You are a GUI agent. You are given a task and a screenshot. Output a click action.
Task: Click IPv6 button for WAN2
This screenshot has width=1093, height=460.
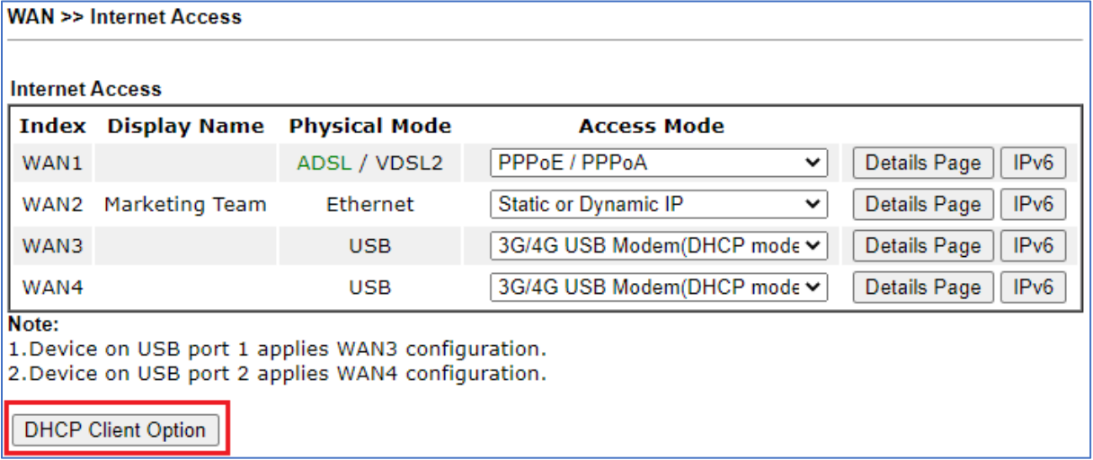tap(1033, 205)
